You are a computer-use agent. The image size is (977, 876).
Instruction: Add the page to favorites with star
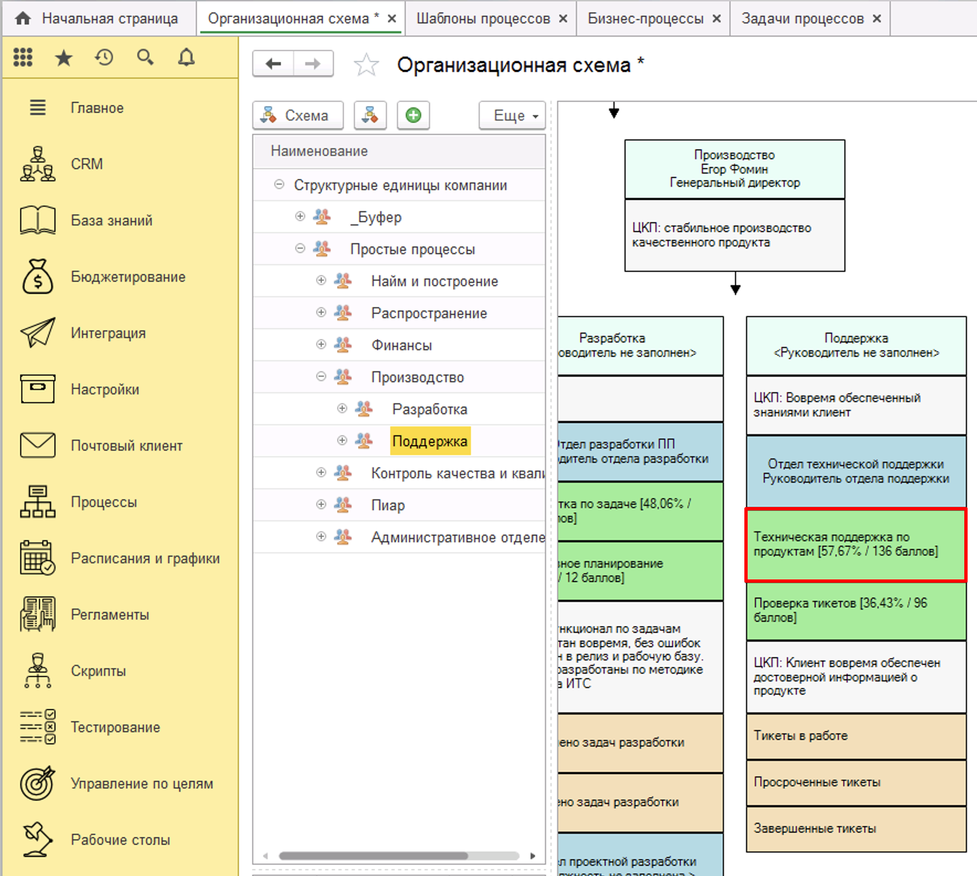coord(366,65)
